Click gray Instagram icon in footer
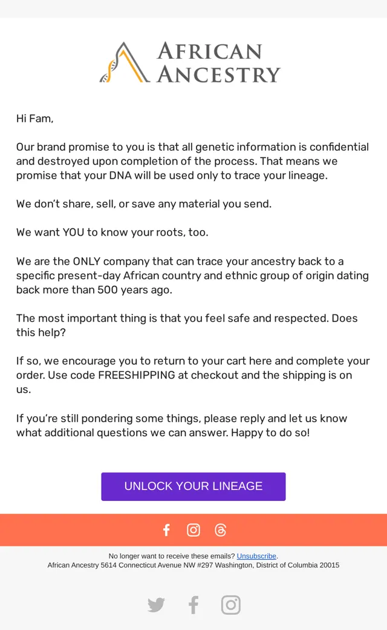 click(231, 605)
